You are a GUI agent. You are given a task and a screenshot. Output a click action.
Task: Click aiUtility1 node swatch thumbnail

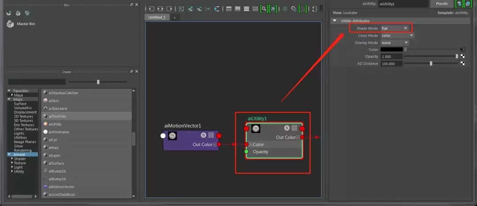(x=256, y=129)
